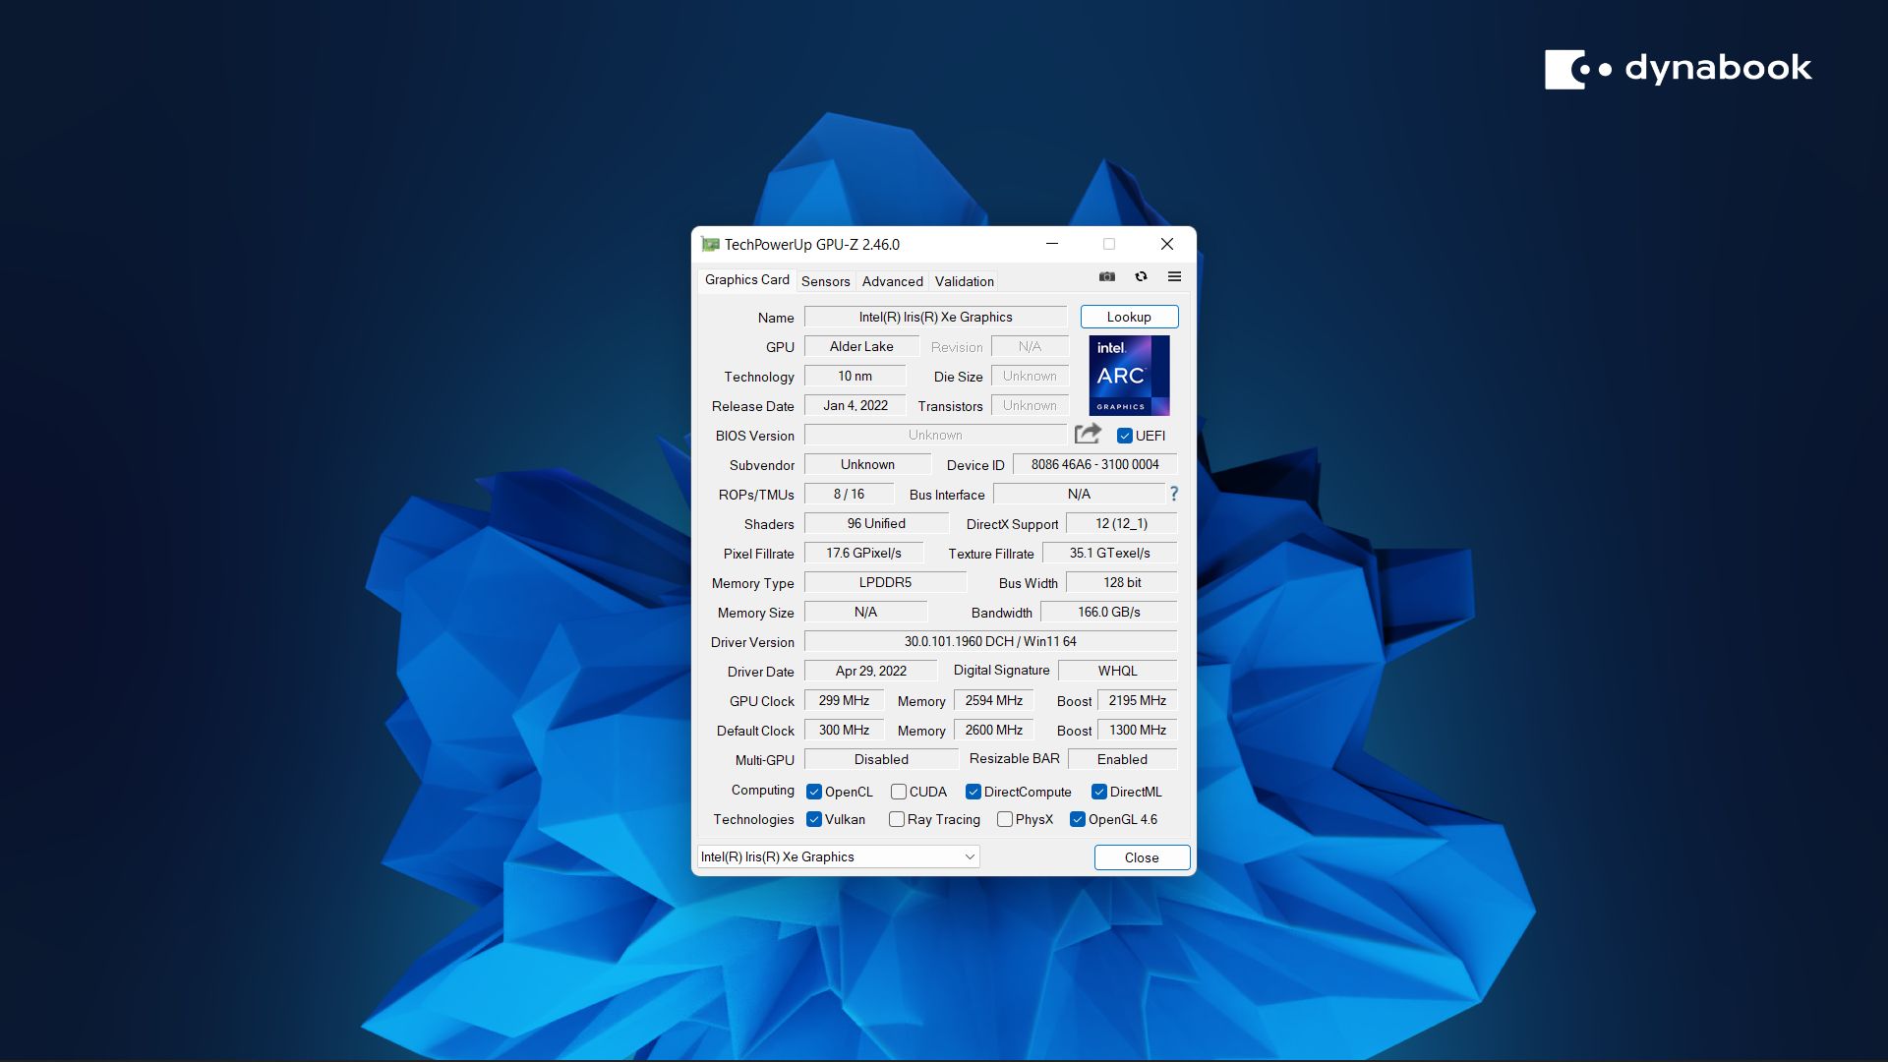Image resolution: width=1888 pixels, height=1062 pixels.
Task: Switch to the Sensors tab
Action: coord(825,281)
